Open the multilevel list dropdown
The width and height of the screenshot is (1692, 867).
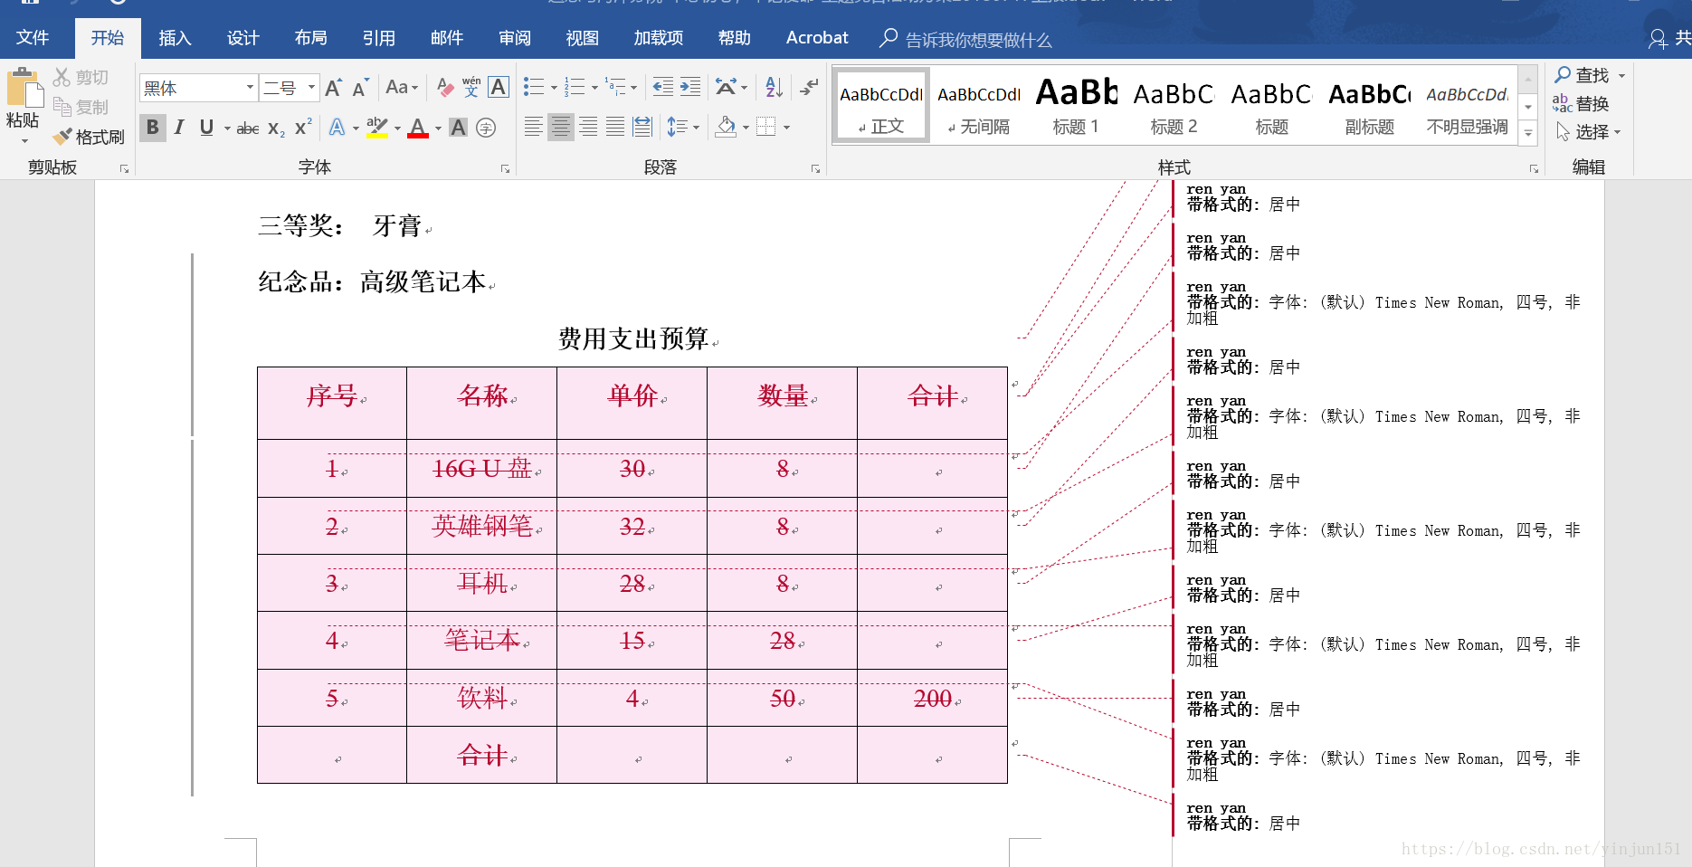tap(633, 88)
